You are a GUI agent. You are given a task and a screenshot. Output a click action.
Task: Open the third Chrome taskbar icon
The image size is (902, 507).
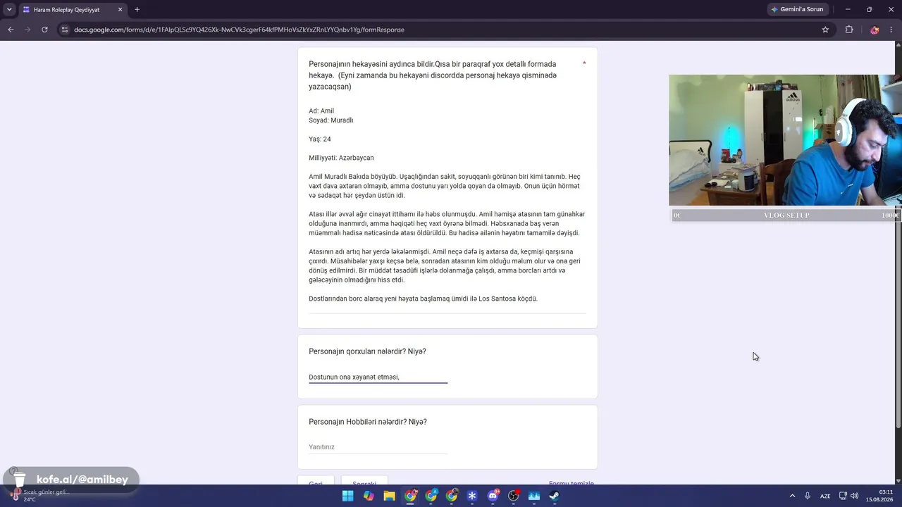452,496
